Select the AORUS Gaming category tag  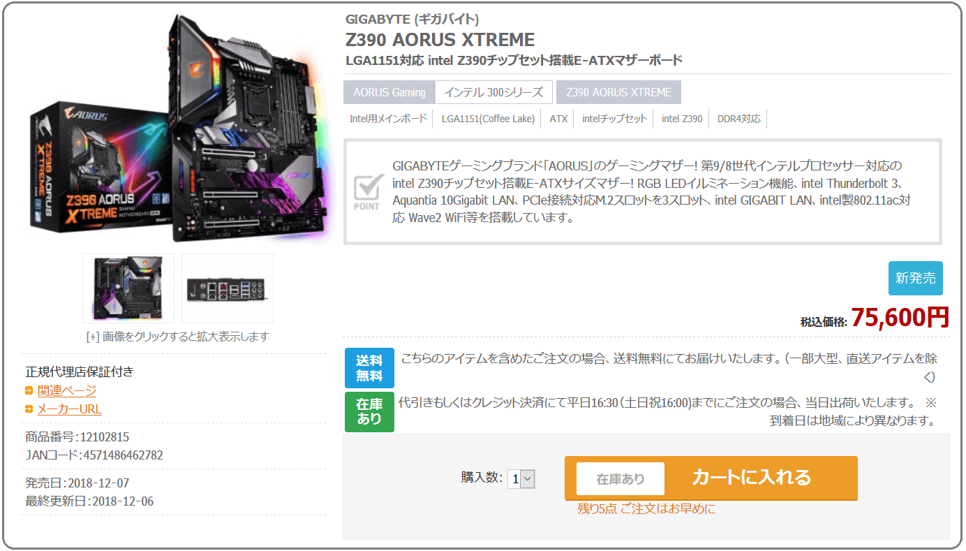click(x=389, y=92)
